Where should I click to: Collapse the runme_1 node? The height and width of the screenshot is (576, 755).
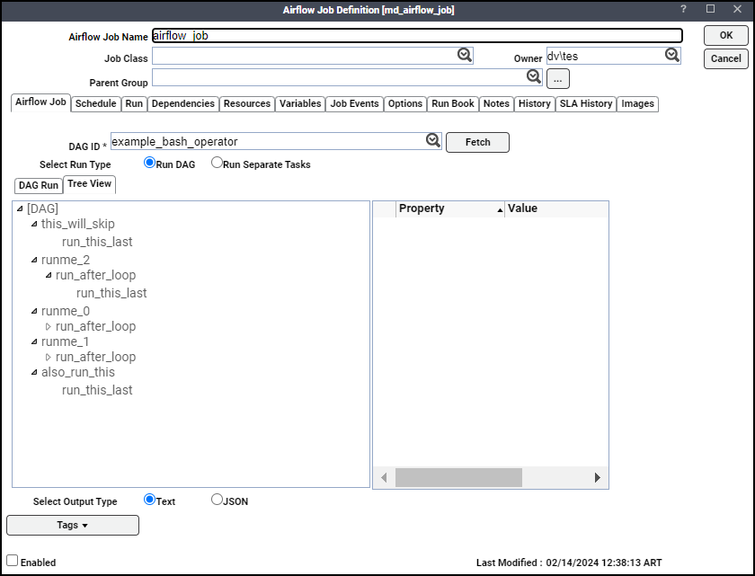click(x=34, y=342)
